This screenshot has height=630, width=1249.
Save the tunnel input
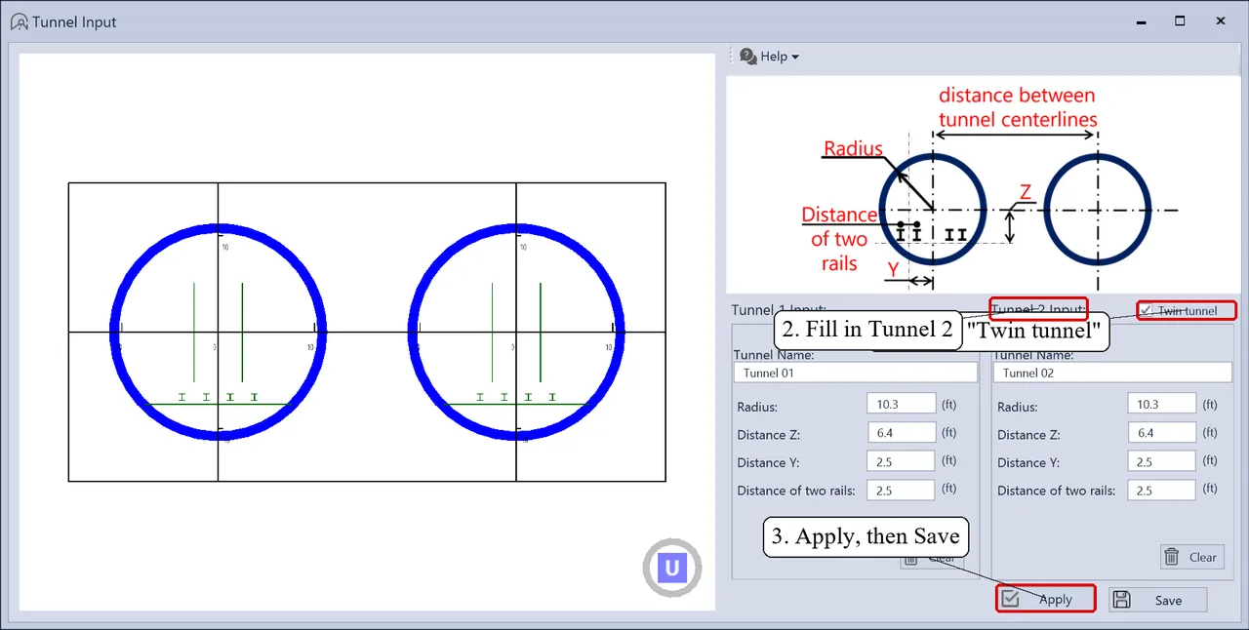(1158, 600)
